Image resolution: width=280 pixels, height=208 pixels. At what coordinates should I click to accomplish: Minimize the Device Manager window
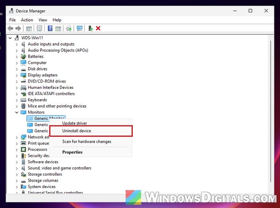click(235, 11)
